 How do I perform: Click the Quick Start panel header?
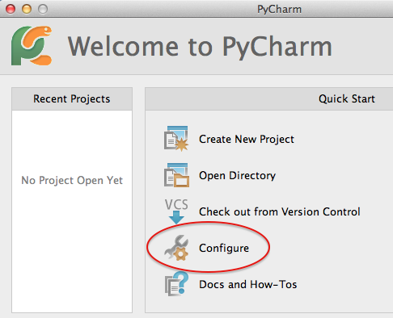pos(269,98)
